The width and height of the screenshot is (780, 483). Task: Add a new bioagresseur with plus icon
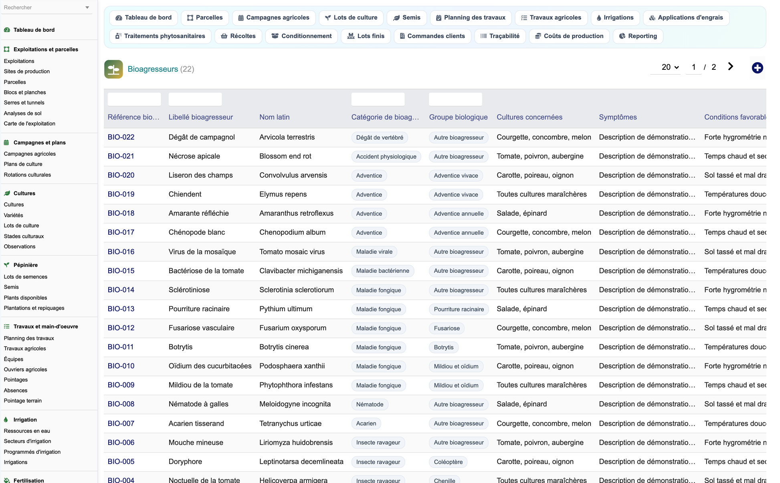click(x=757, y=68)
